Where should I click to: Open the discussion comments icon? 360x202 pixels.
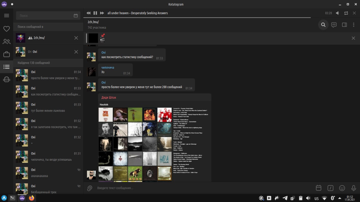pos(334,25)
